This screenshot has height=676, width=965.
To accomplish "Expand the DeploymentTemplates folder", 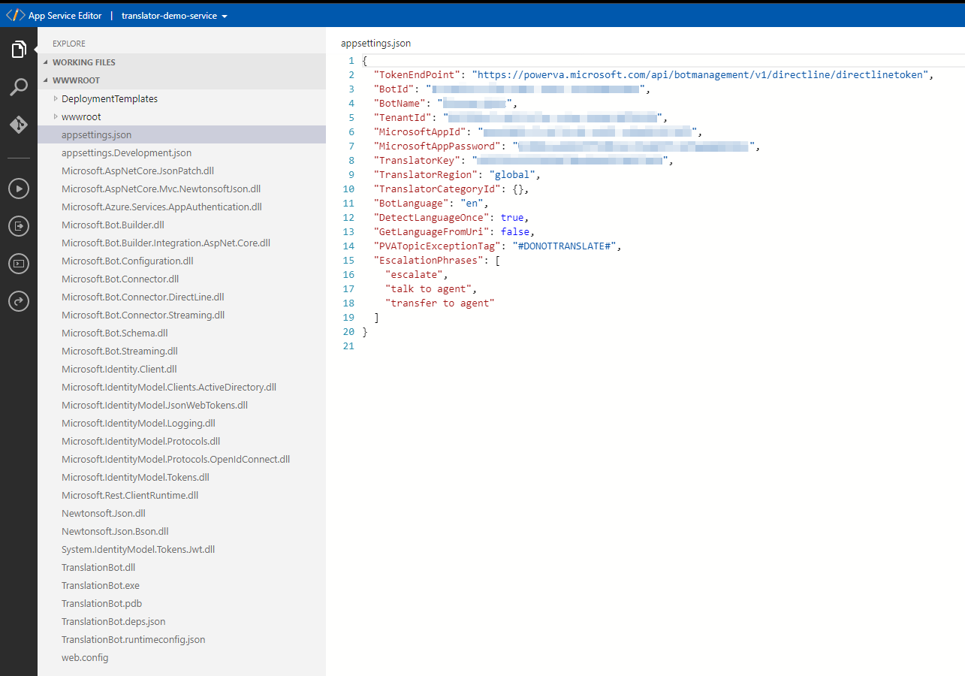I will [109, 98].
